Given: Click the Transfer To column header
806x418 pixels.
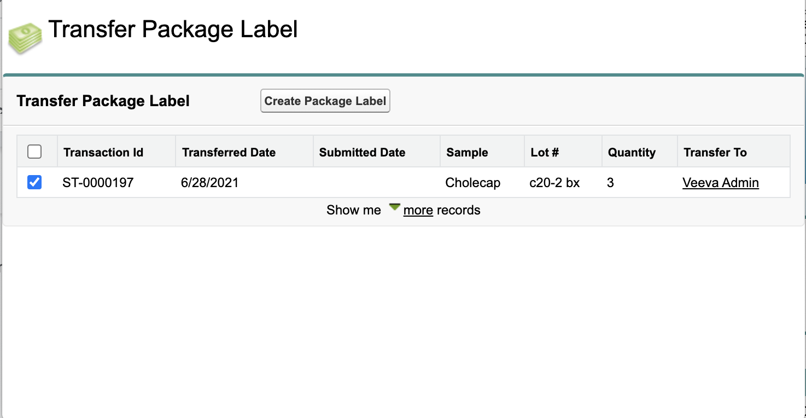Looking at the screenshot, I should coord(715,153).
